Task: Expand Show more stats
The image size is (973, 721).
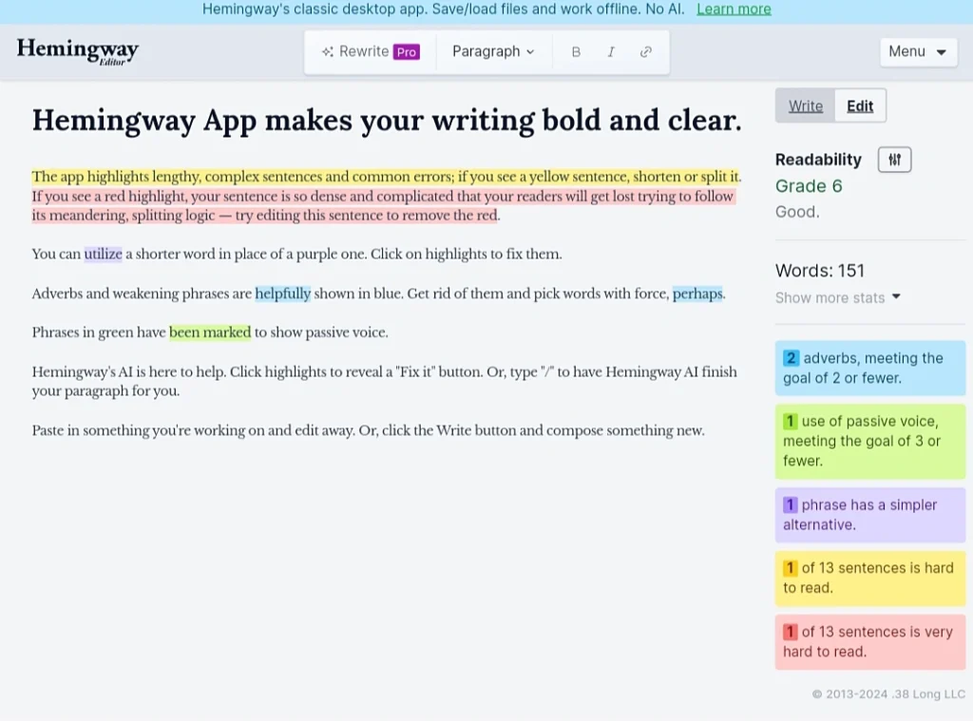Action: pyautogui.click(x=838, y=298)
